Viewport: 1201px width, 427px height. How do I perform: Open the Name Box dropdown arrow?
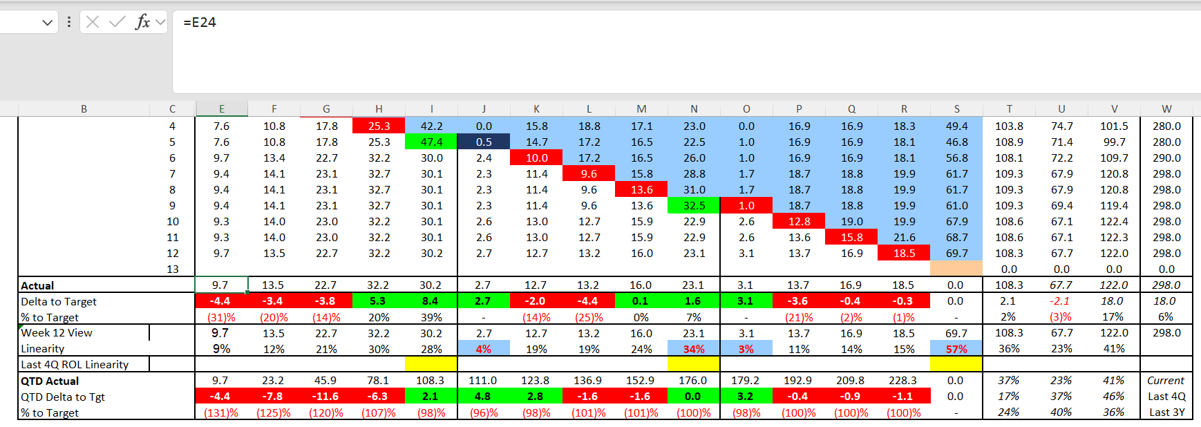(47, 23)
